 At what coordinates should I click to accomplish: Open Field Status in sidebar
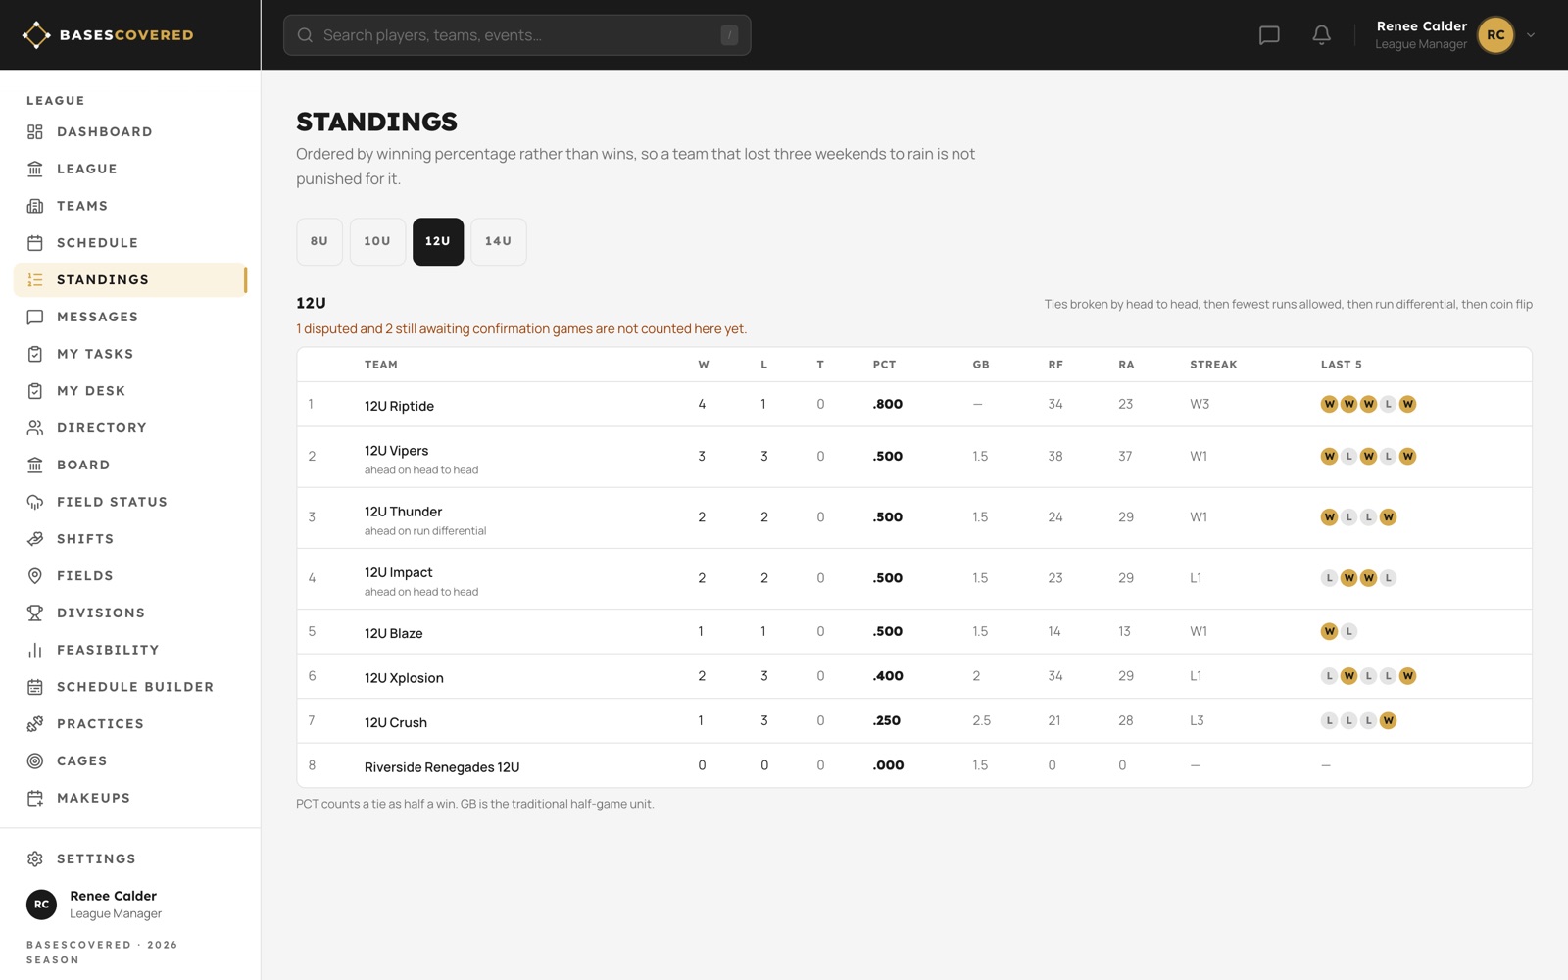(130, 502)
